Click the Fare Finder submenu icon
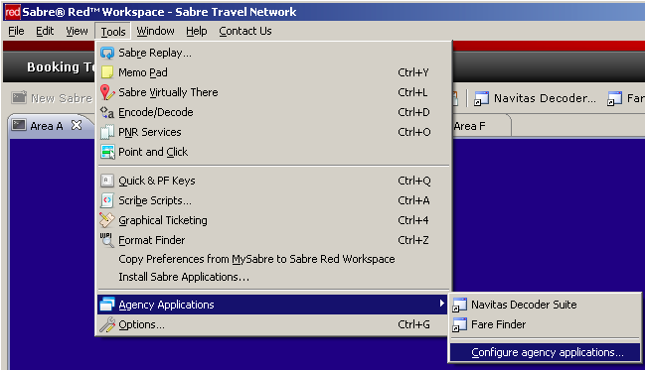This screenshot has width=645, height=370. [459, 324]
